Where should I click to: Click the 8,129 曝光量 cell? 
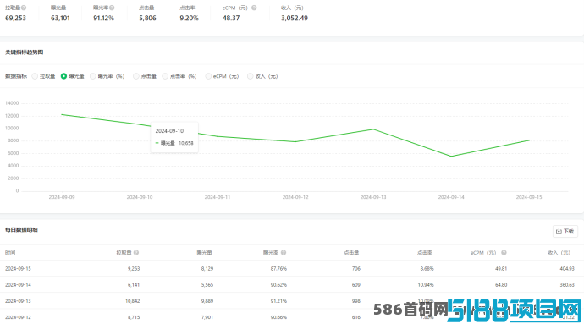tap(207, 268)
